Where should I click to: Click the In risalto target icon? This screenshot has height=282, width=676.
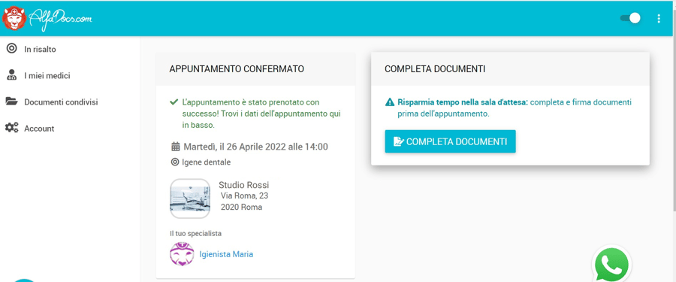point(11,49)
